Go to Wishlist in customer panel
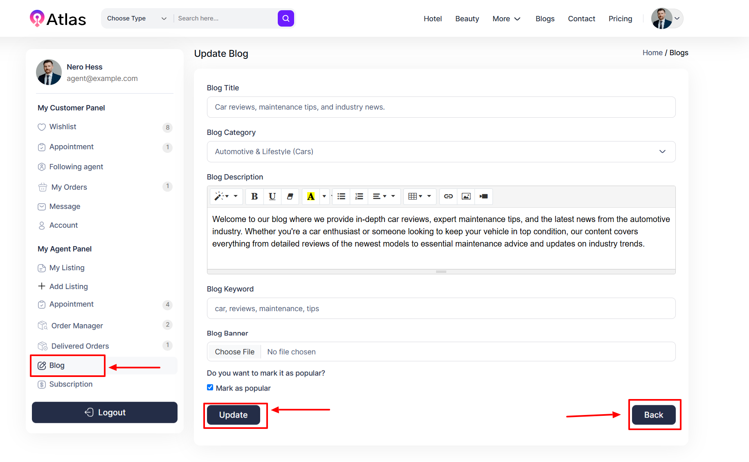 click(63, 127)
